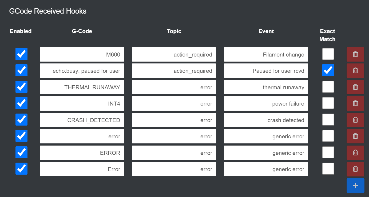Edit the 'crash detected' Event field
The image size is (369, 197).
click(x=266, y=120)
